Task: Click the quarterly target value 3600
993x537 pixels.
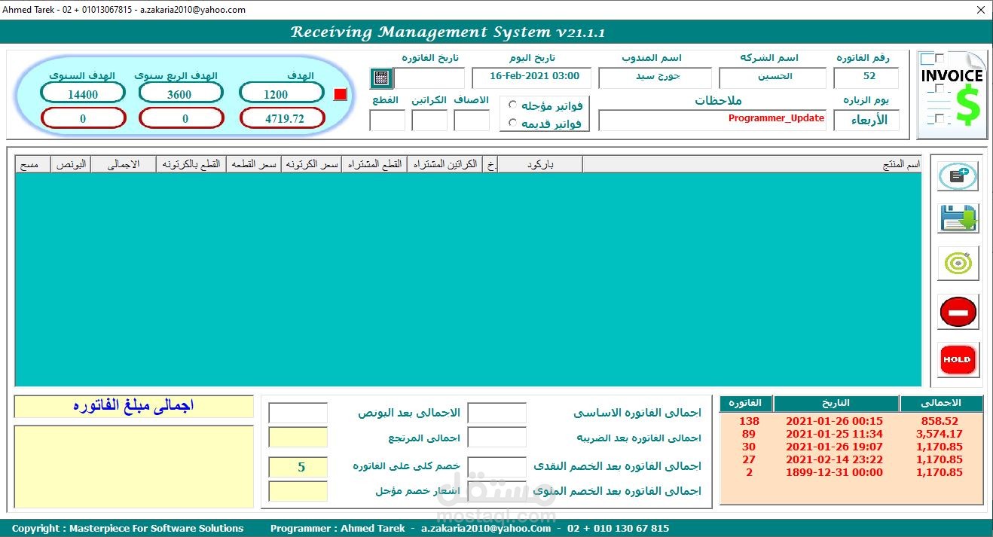Action: pyautogui.click(x=179, y=94)
